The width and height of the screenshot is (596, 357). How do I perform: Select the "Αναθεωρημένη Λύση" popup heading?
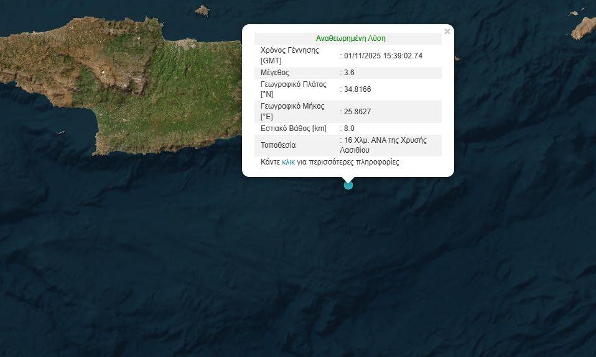click(350, 38)
